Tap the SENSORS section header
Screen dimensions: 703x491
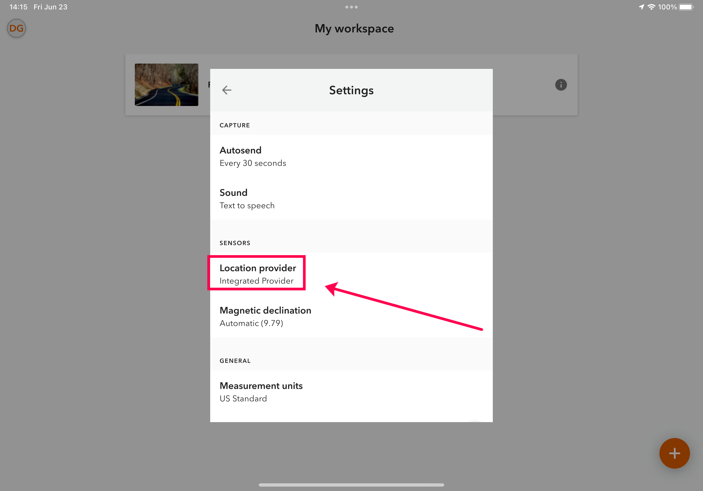(x=235, y=243)
